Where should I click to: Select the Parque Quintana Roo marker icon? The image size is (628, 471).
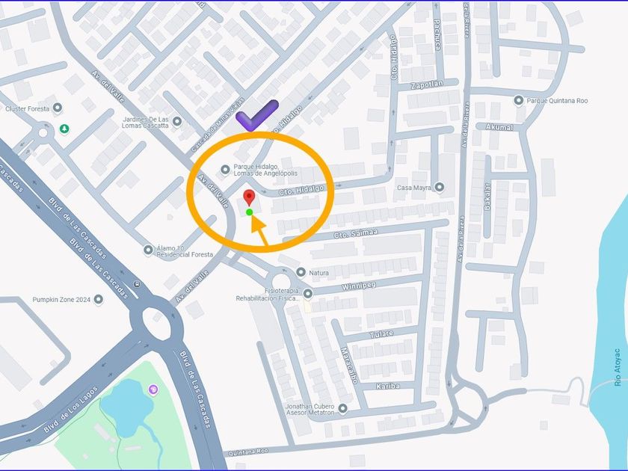click(x=519, y=100)
